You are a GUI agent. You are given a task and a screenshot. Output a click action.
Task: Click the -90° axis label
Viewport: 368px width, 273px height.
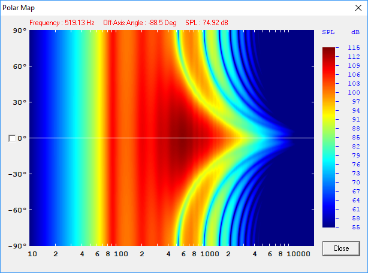[17, 246]
